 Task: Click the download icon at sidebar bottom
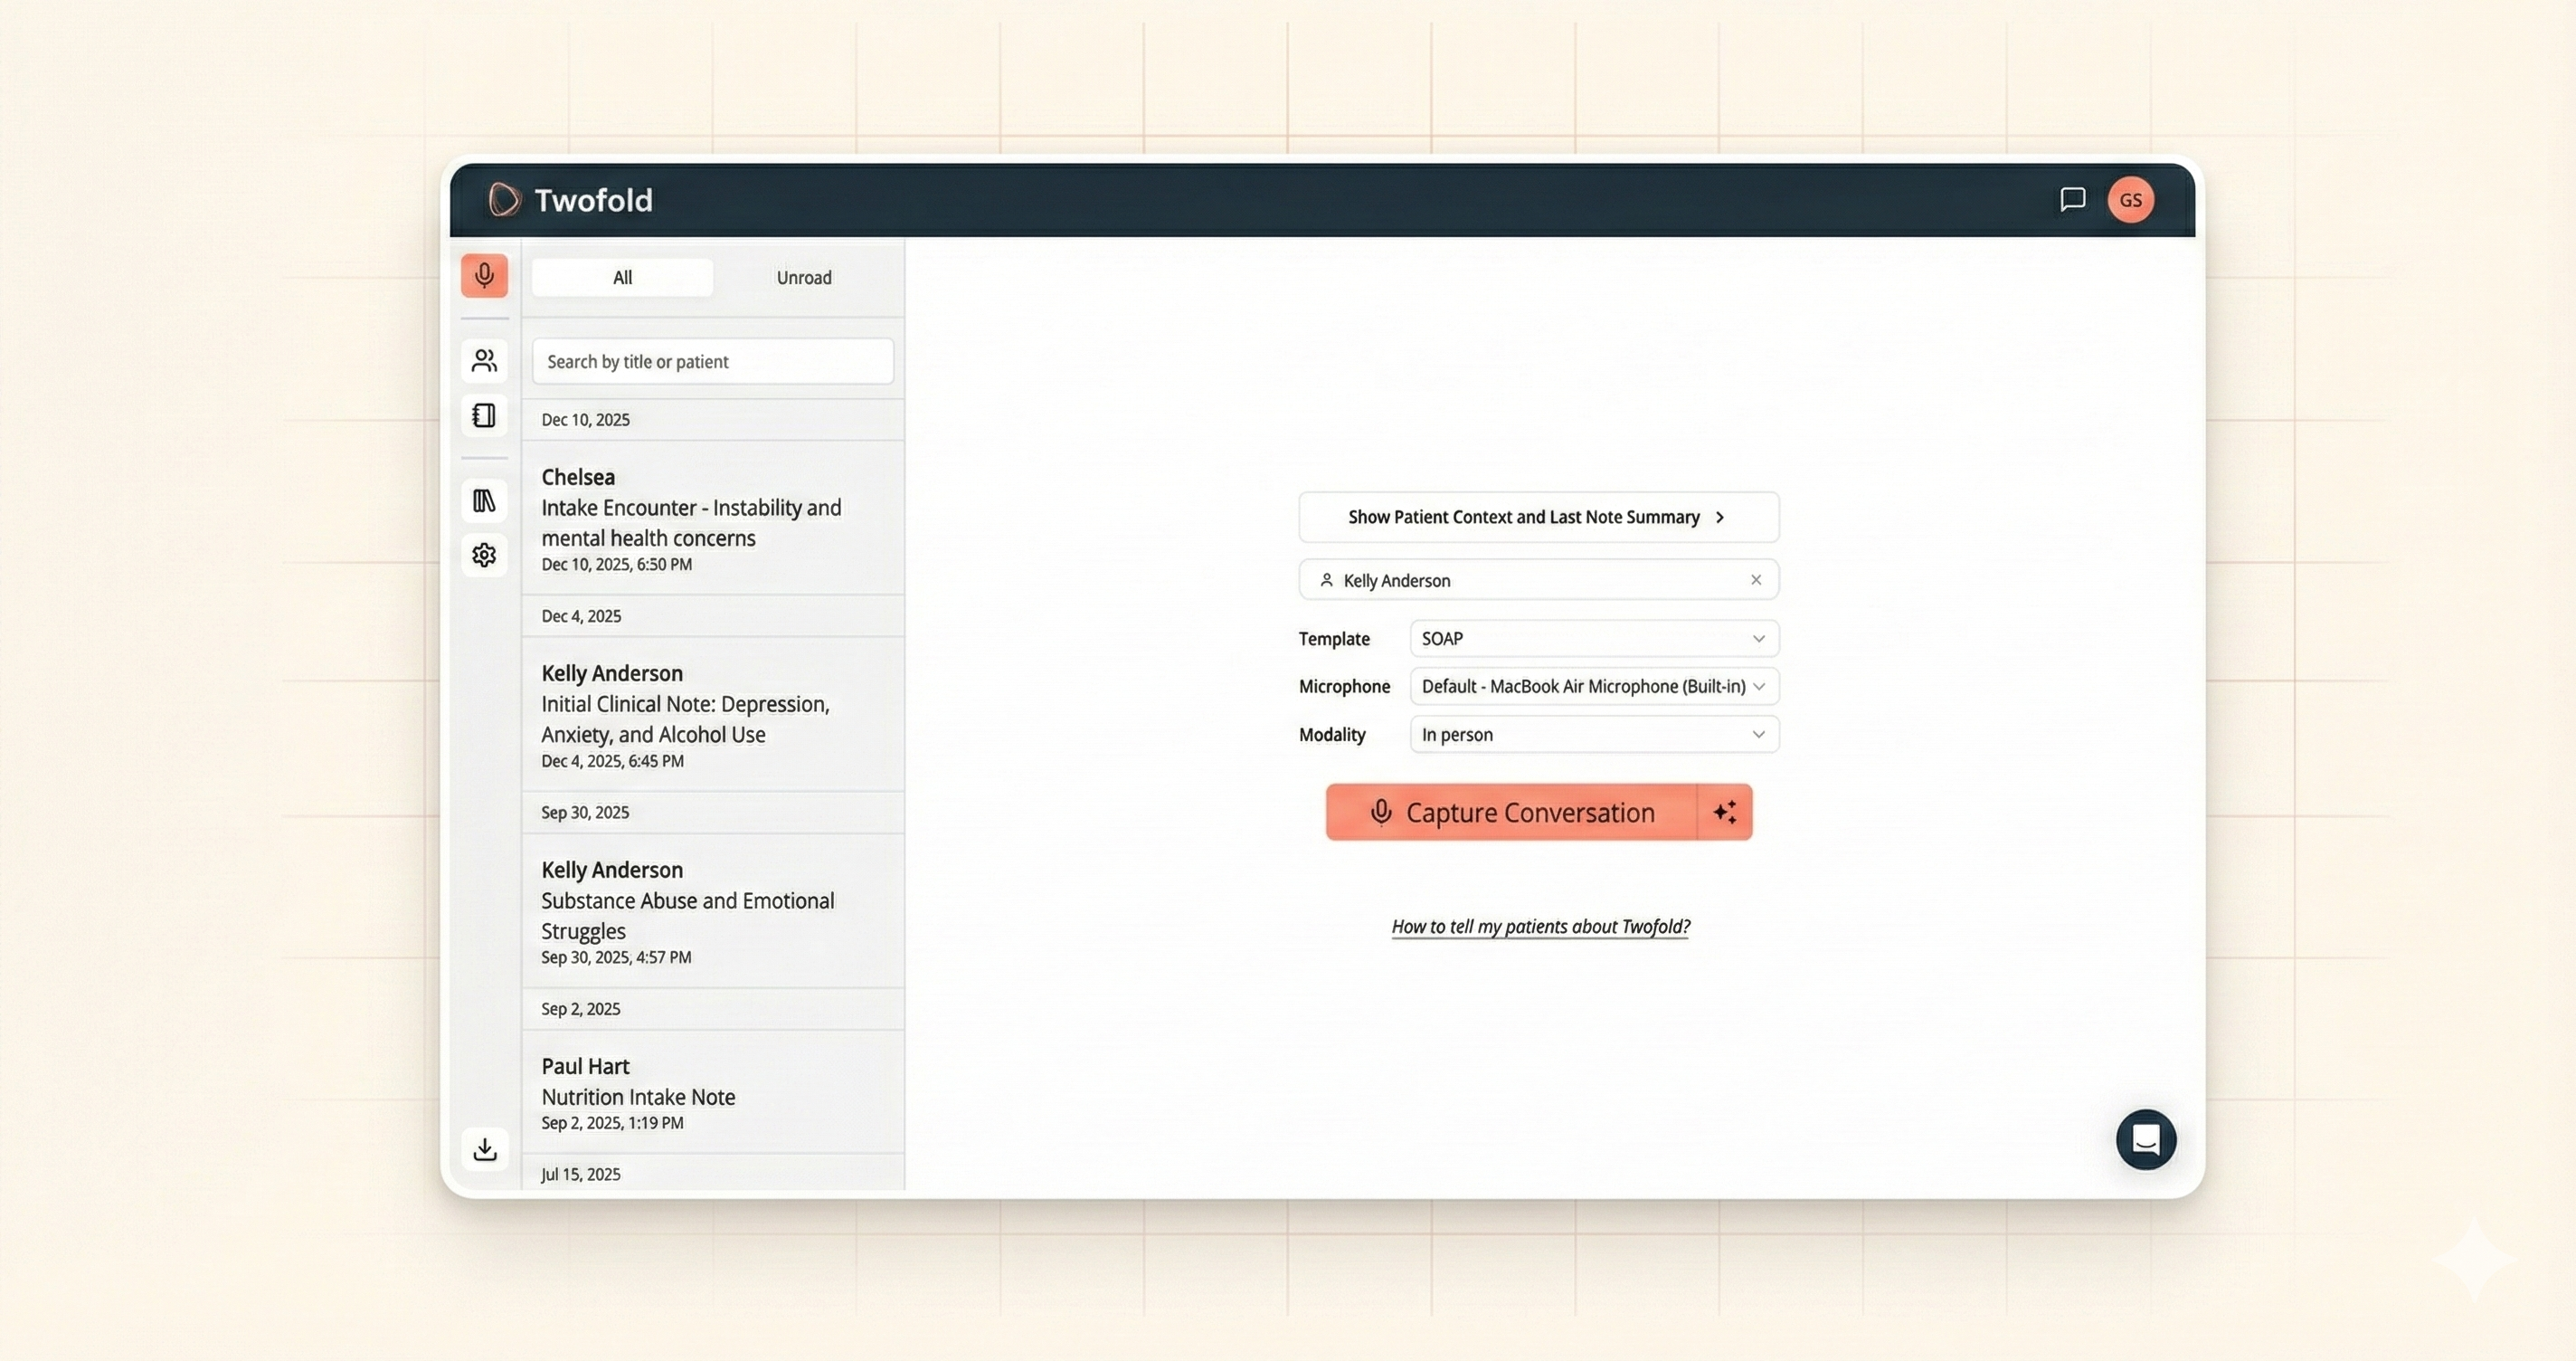pyautogui.click(x=485, y=1149)
